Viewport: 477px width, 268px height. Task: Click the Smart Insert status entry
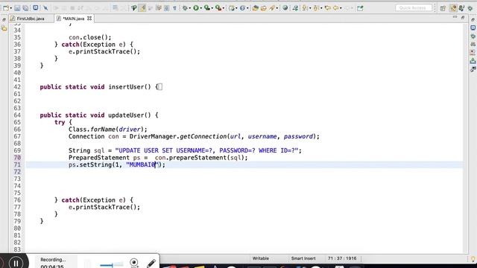point(303,258)
